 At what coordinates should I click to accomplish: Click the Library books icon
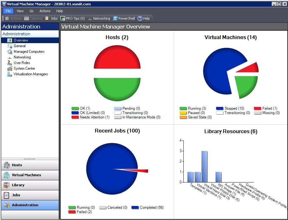(x=7, y=185)
